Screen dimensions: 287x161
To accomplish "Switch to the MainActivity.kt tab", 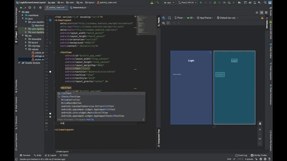I will [79, 8].
